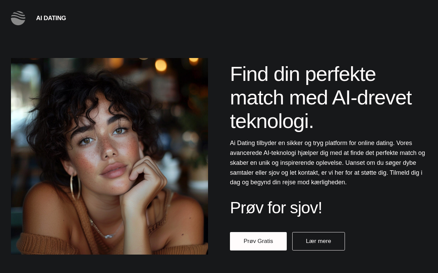Click the 'Find din perfekte' heading line
Image resolution: width=438 pixels, height=273 pixels.
tap(303, 74)
